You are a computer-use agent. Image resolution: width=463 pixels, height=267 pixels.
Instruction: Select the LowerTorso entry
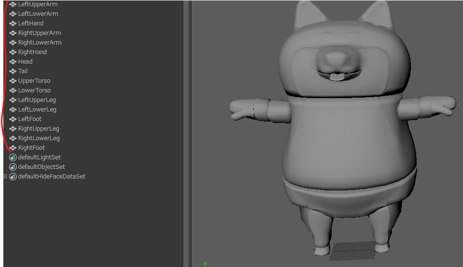coord(34,90)
